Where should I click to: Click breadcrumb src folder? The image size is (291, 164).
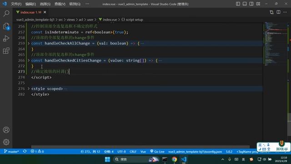[60, 20]
